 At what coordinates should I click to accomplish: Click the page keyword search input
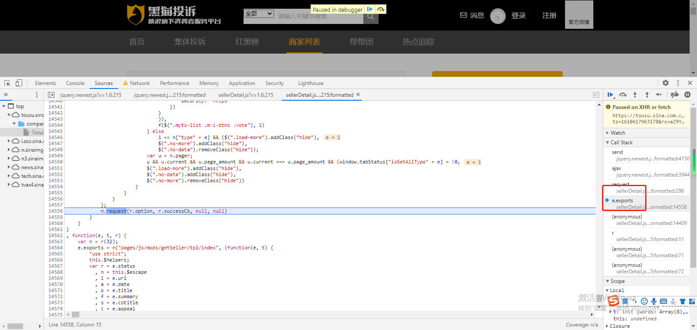pos(320,17)
